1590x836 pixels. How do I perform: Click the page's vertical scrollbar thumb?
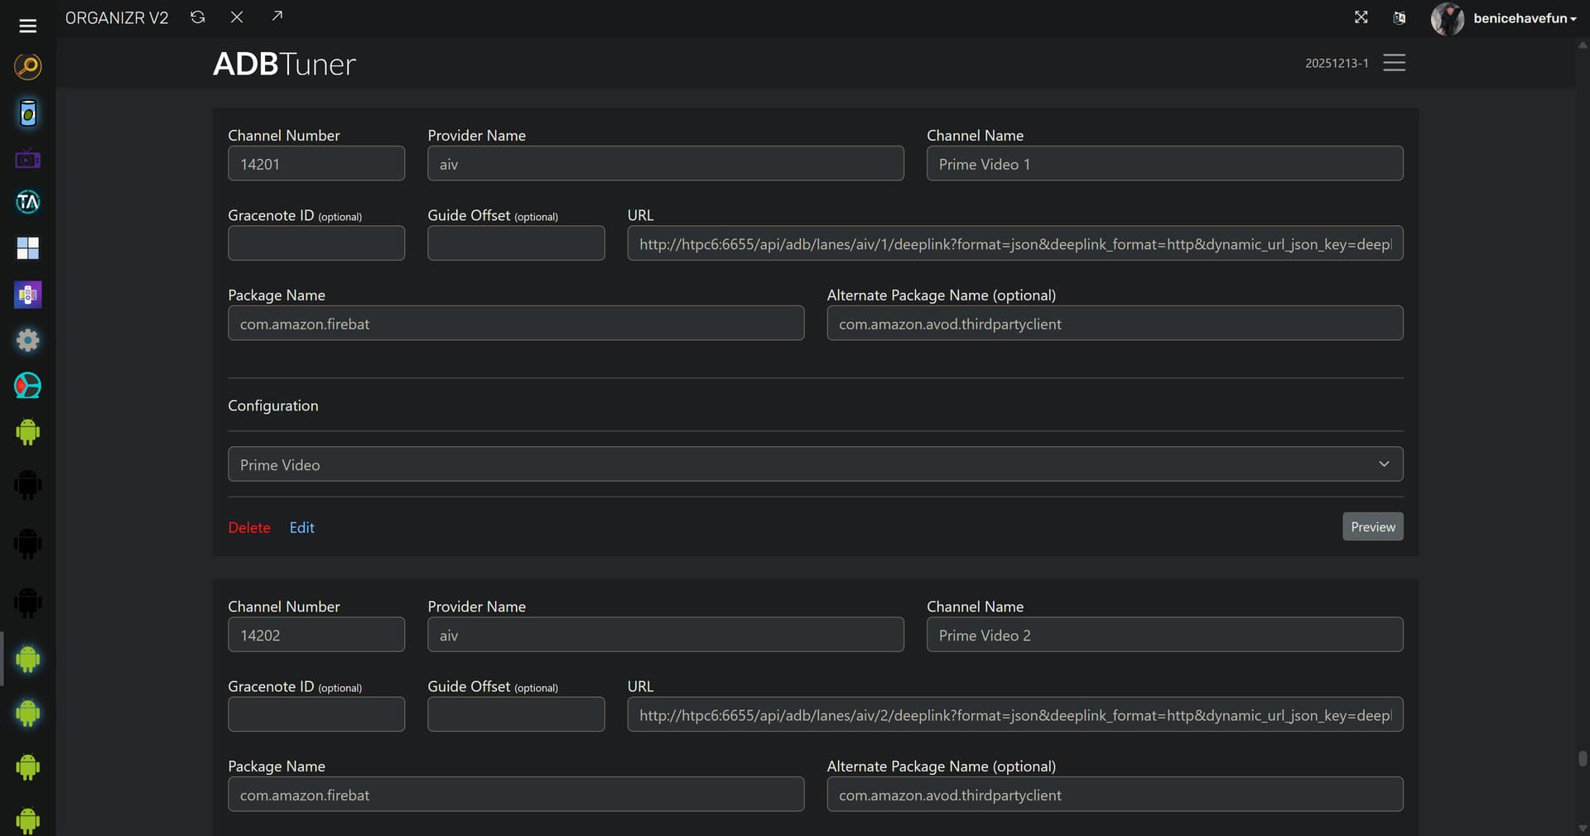[1583, 759]
